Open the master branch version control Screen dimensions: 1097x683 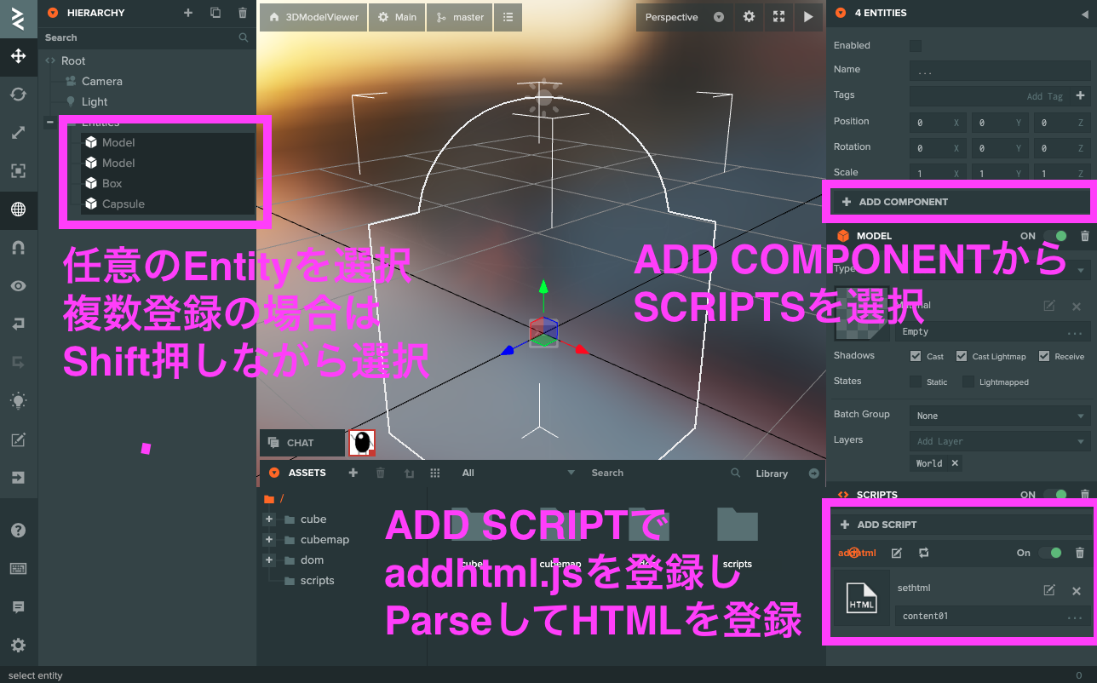(460, 17)
